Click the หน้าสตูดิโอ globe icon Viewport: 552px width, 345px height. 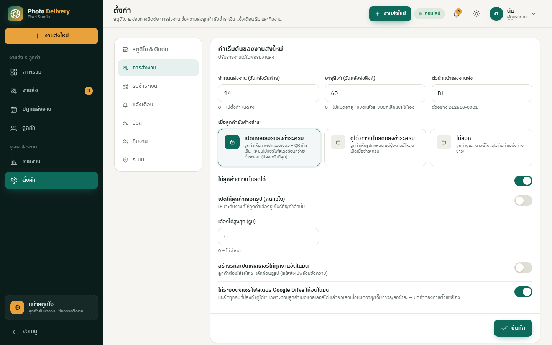[17, 307]
